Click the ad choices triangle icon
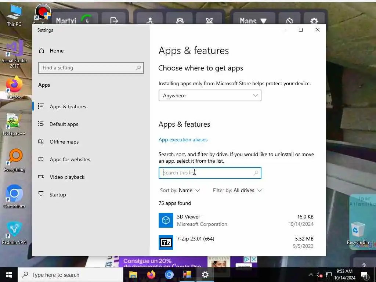Image resolution: width=376 pixels, height=282 pixels. click(x=247, y=259)
